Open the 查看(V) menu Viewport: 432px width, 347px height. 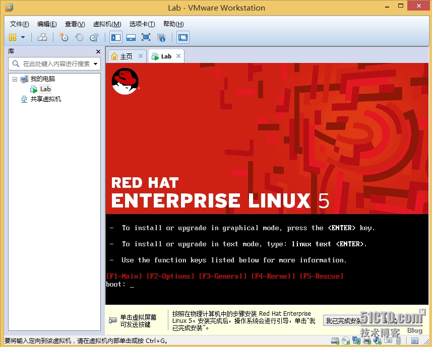(75, 24)
